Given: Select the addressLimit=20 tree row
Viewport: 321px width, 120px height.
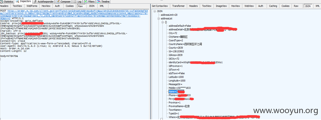Looking at the screenshot, I should (169, 15).
